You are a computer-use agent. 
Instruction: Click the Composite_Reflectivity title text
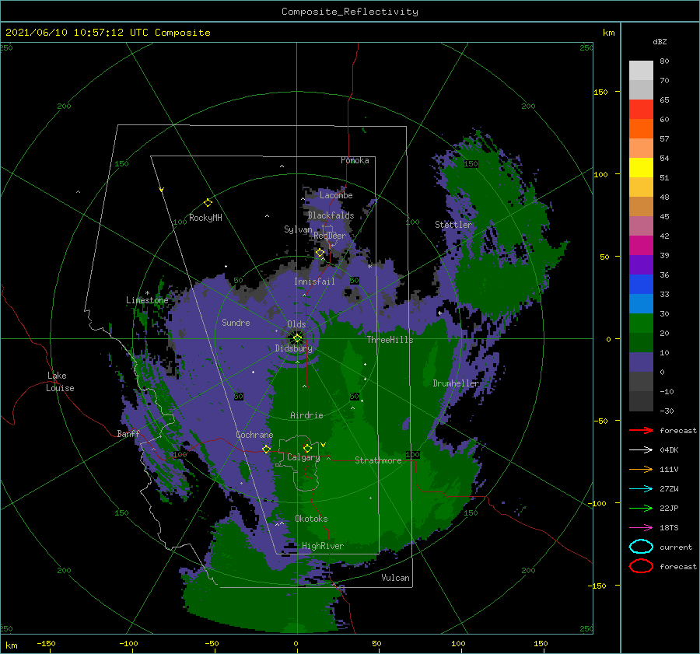pyautogui.click(x=350, y=12)
